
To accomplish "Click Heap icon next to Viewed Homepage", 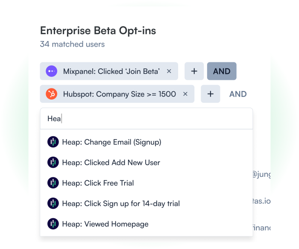I will (53, 224).
